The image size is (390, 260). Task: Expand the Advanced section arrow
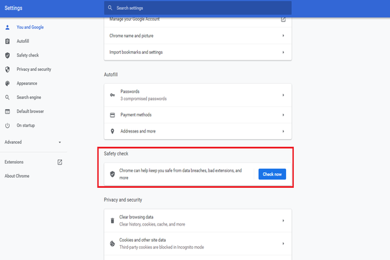[60, 142]
